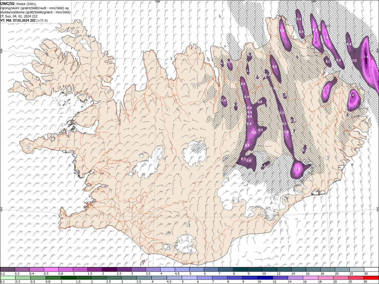
Task: Click the '0.9' snowfall value on the map
Action: [x=298, y=169]
